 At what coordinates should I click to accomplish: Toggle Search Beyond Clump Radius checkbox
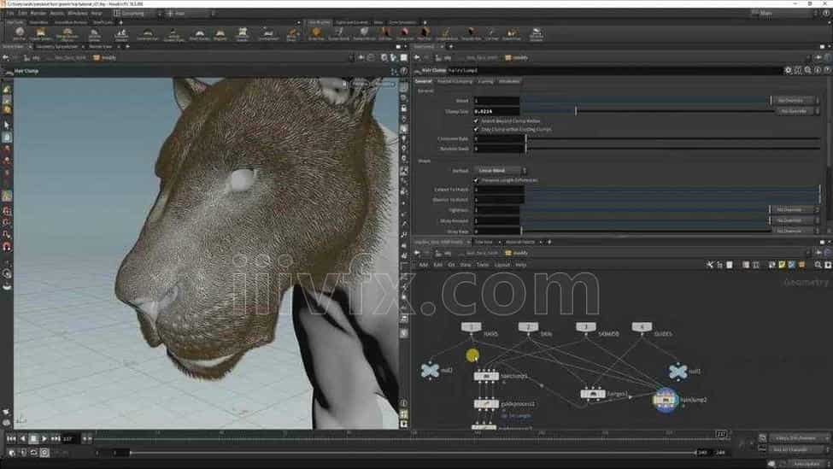point(476,121)
